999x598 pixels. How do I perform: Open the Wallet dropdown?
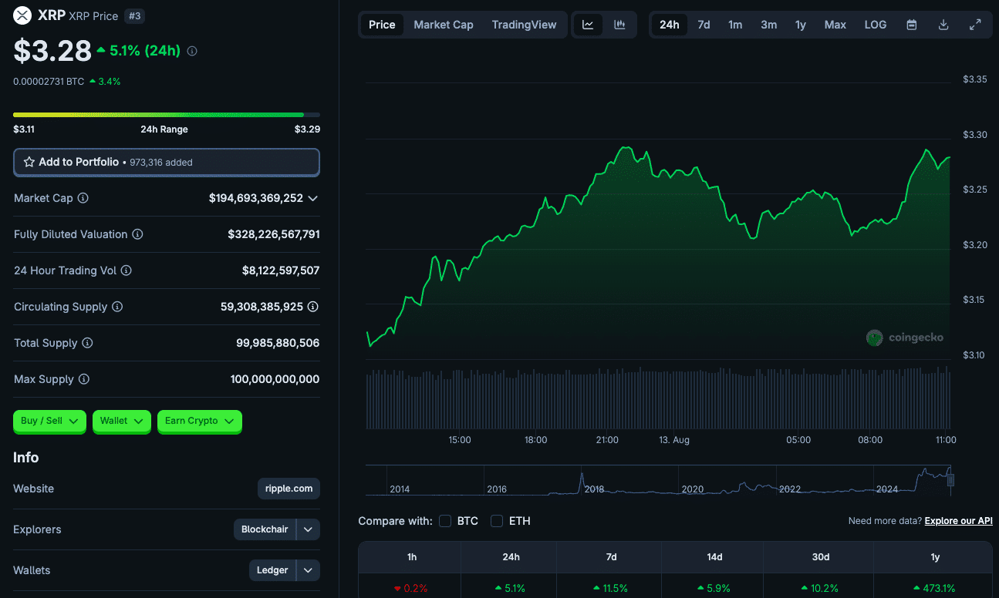point(122,421)
